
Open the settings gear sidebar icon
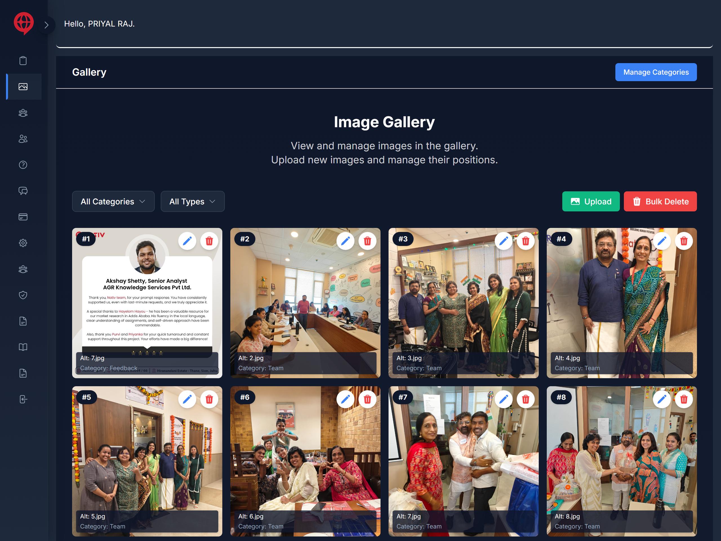coord(23,243)
